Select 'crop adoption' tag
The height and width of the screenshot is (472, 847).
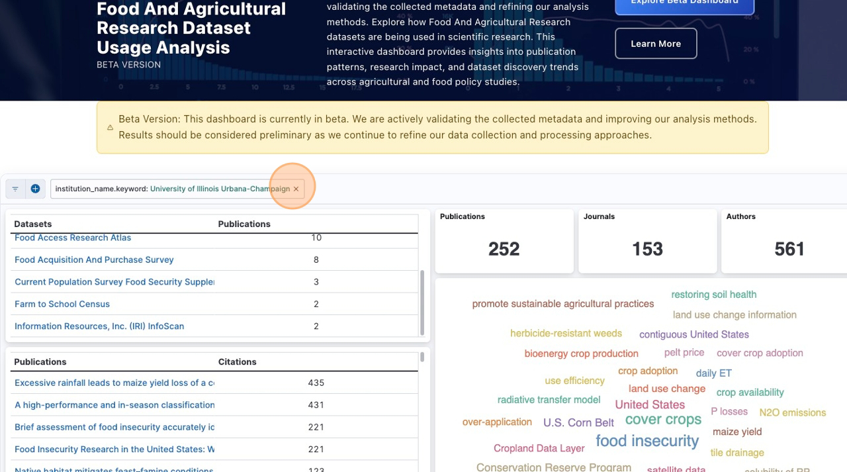pos(648,371)
